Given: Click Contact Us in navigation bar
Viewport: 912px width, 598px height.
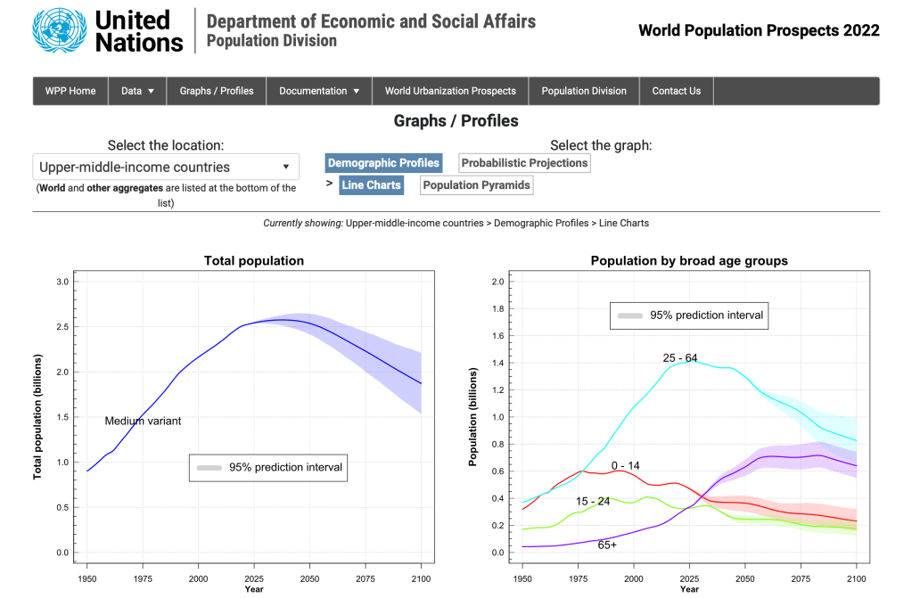Looking at the screenshot, I should tap(677, 91).
